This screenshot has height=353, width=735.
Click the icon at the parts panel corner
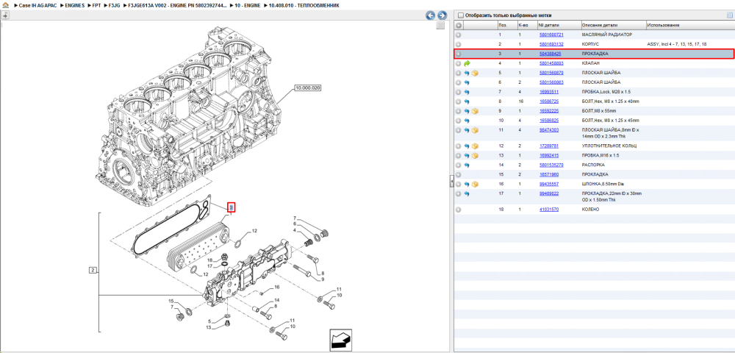[x=729, y=15]
